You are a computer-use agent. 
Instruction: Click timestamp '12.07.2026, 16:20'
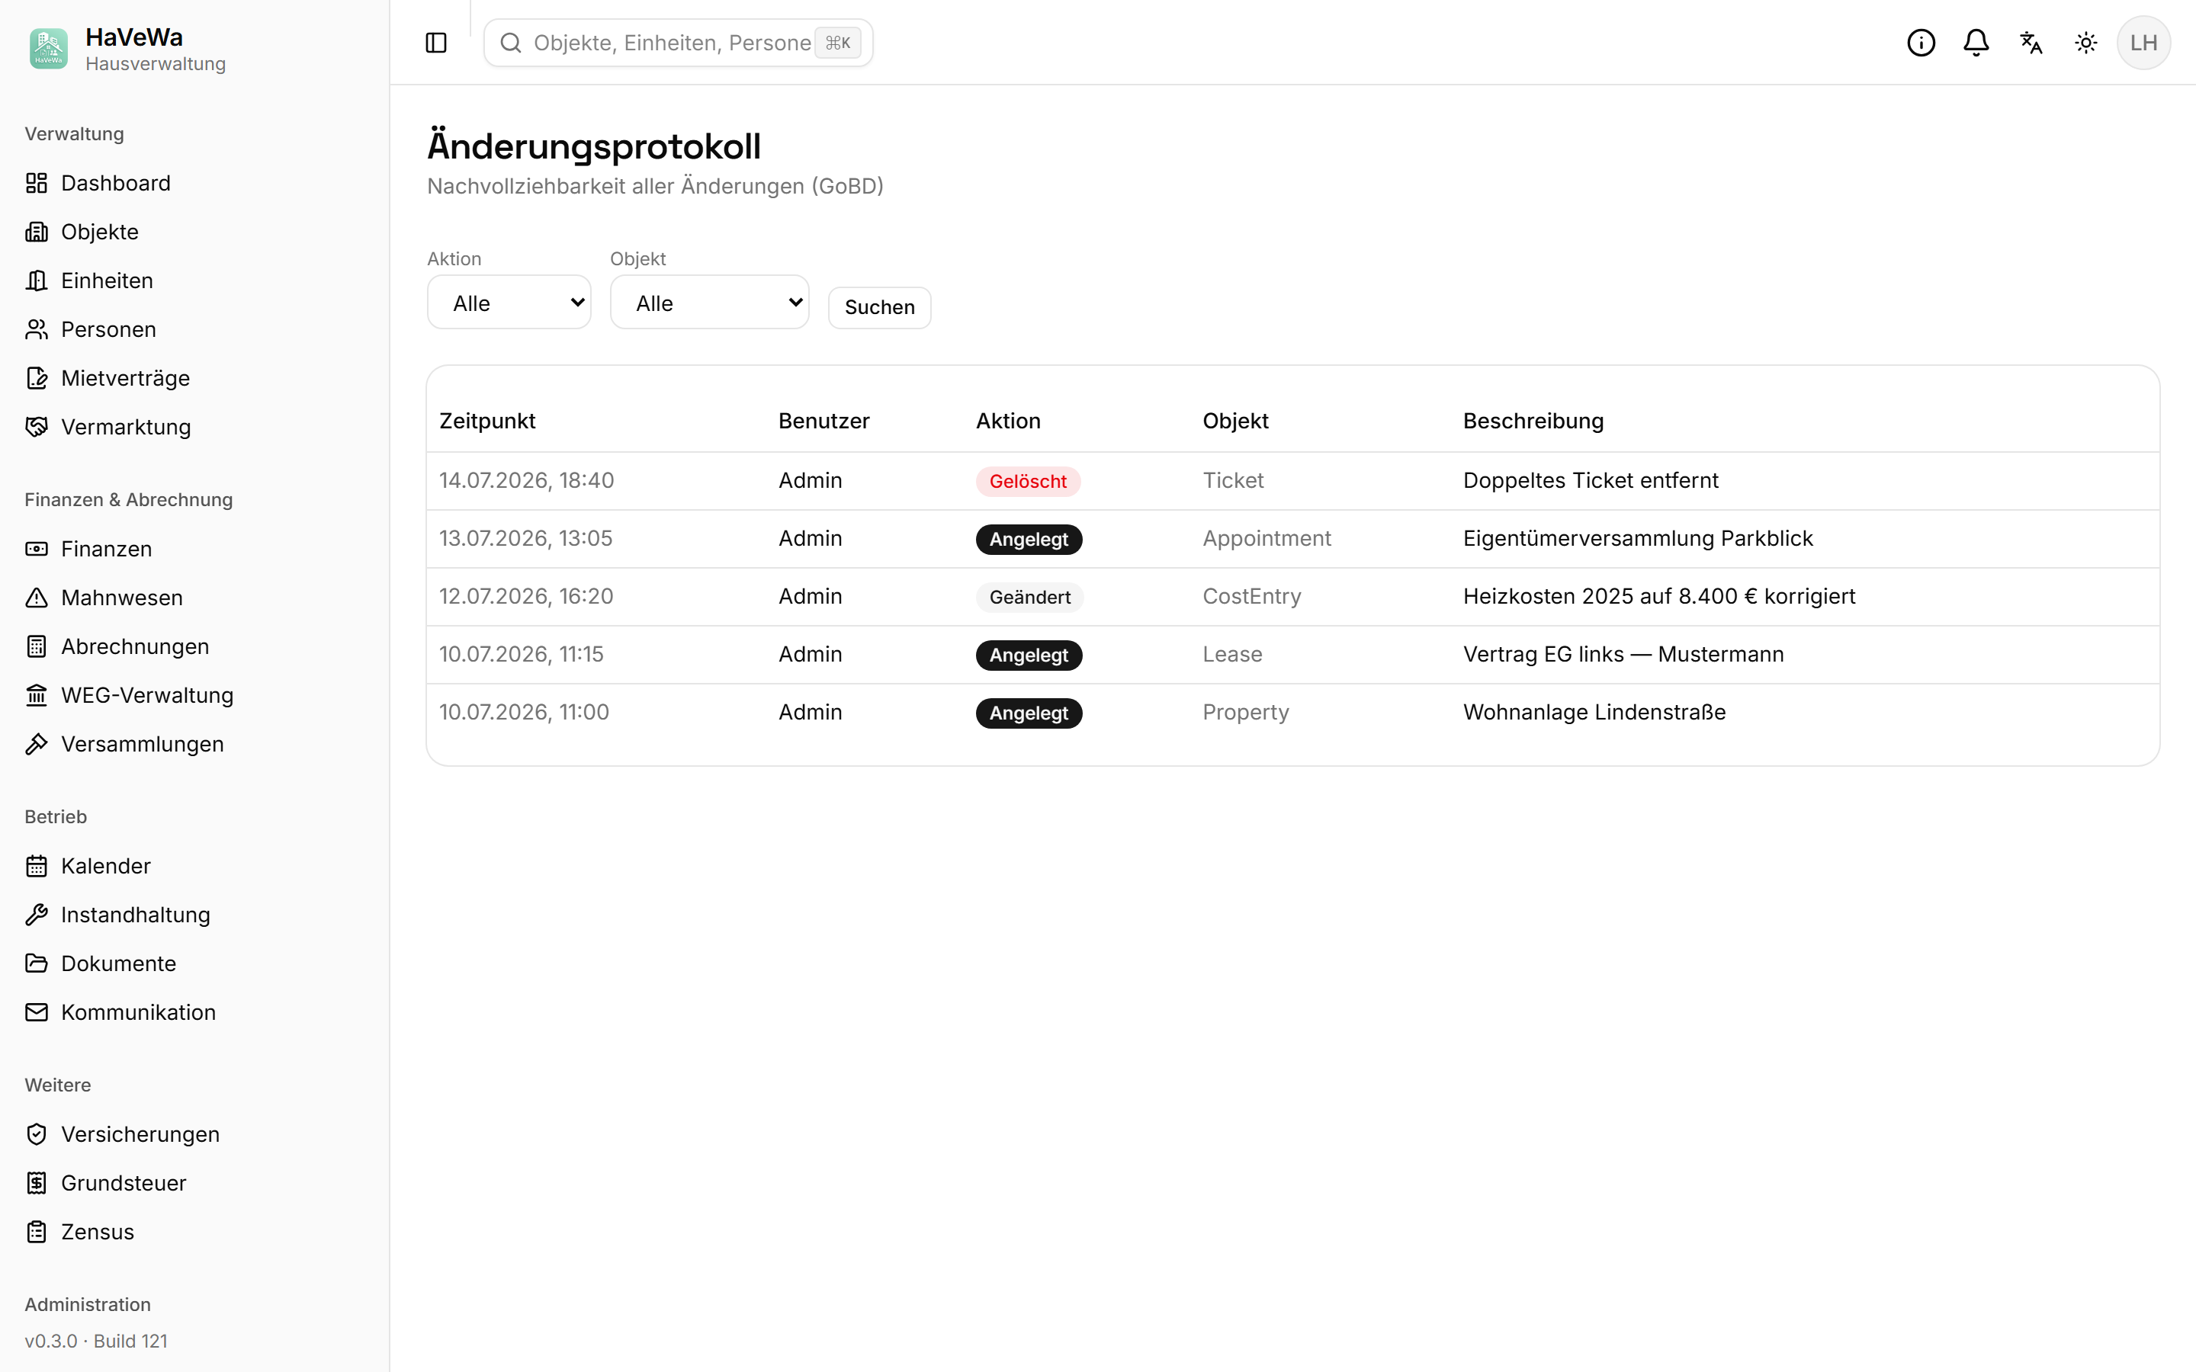tap(526, 597)
